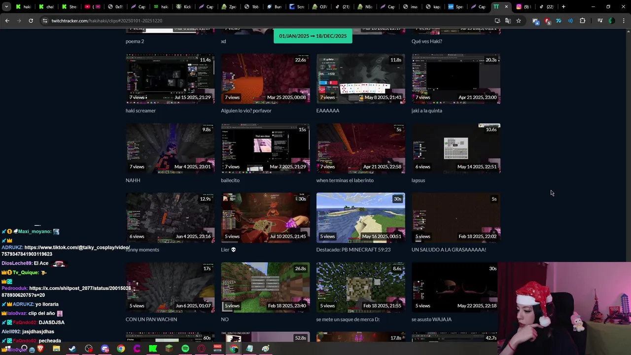Open the PB MINECRAFT 59:23 clip thumbnail
Screen dimensions: 631x355
(x=361, y=218)
